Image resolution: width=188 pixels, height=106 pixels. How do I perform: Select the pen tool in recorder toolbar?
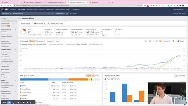(27, 102)
